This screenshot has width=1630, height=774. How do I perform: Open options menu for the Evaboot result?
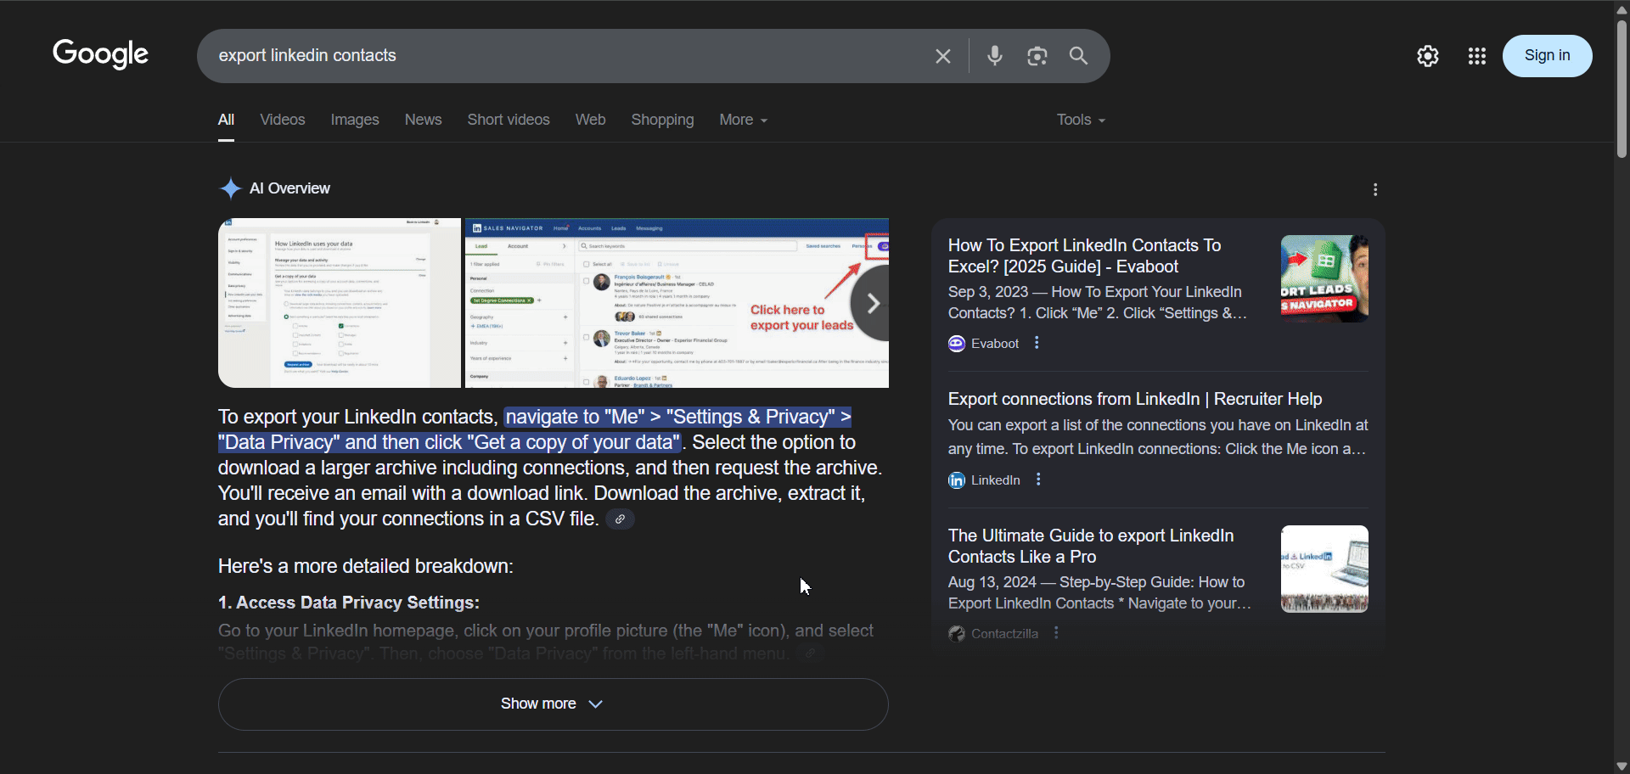pos(1037,343)
